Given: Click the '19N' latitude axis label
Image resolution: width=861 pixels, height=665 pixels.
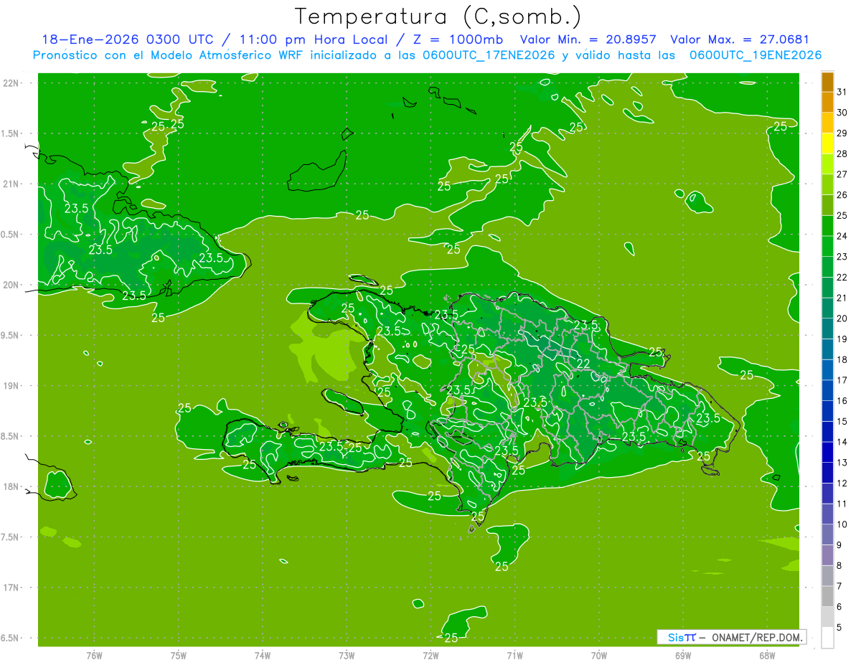Looking at the screenshot, I should (x=11, y=386).
